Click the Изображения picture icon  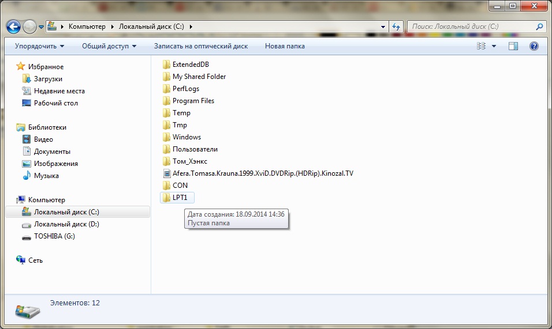pyautogui.click(x=27, y=164)
